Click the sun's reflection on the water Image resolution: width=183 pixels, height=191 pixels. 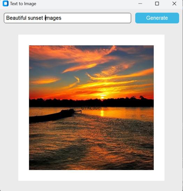(x=102, y=113)
